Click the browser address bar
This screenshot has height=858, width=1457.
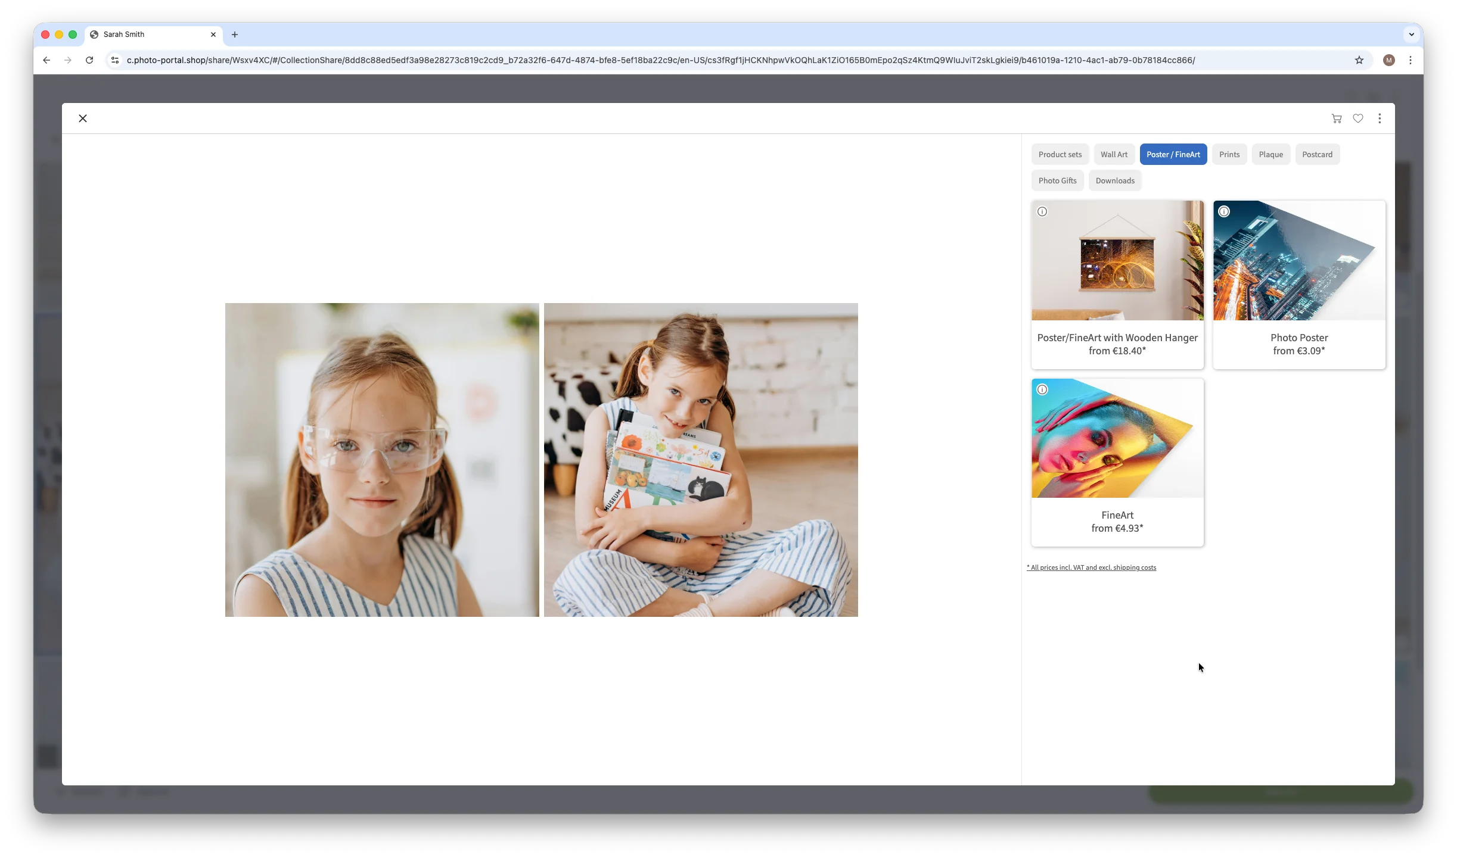(x=660, y=60)
